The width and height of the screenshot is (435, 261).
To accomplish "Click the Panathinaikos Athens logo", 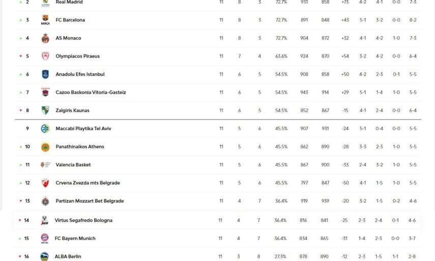I will click(45, 147).
